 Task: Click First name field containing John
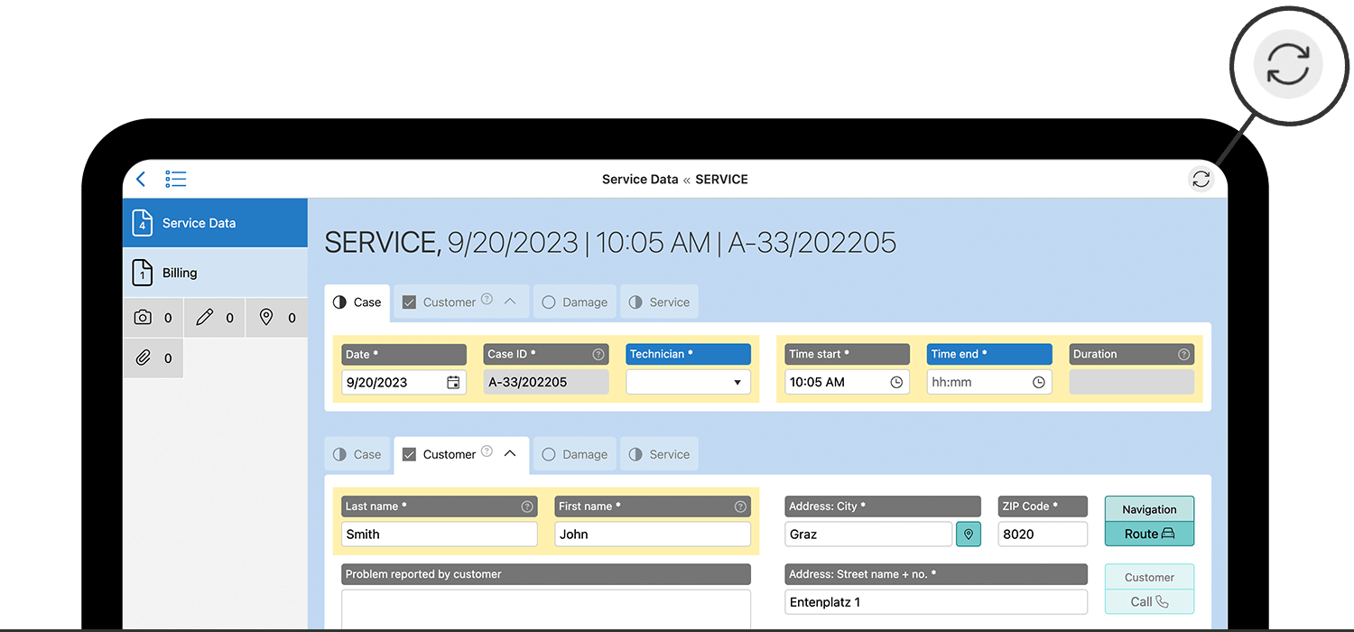pos(653,534)
